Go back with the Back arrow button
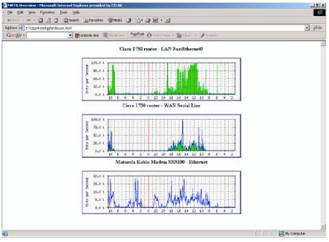 click(13, 20)
